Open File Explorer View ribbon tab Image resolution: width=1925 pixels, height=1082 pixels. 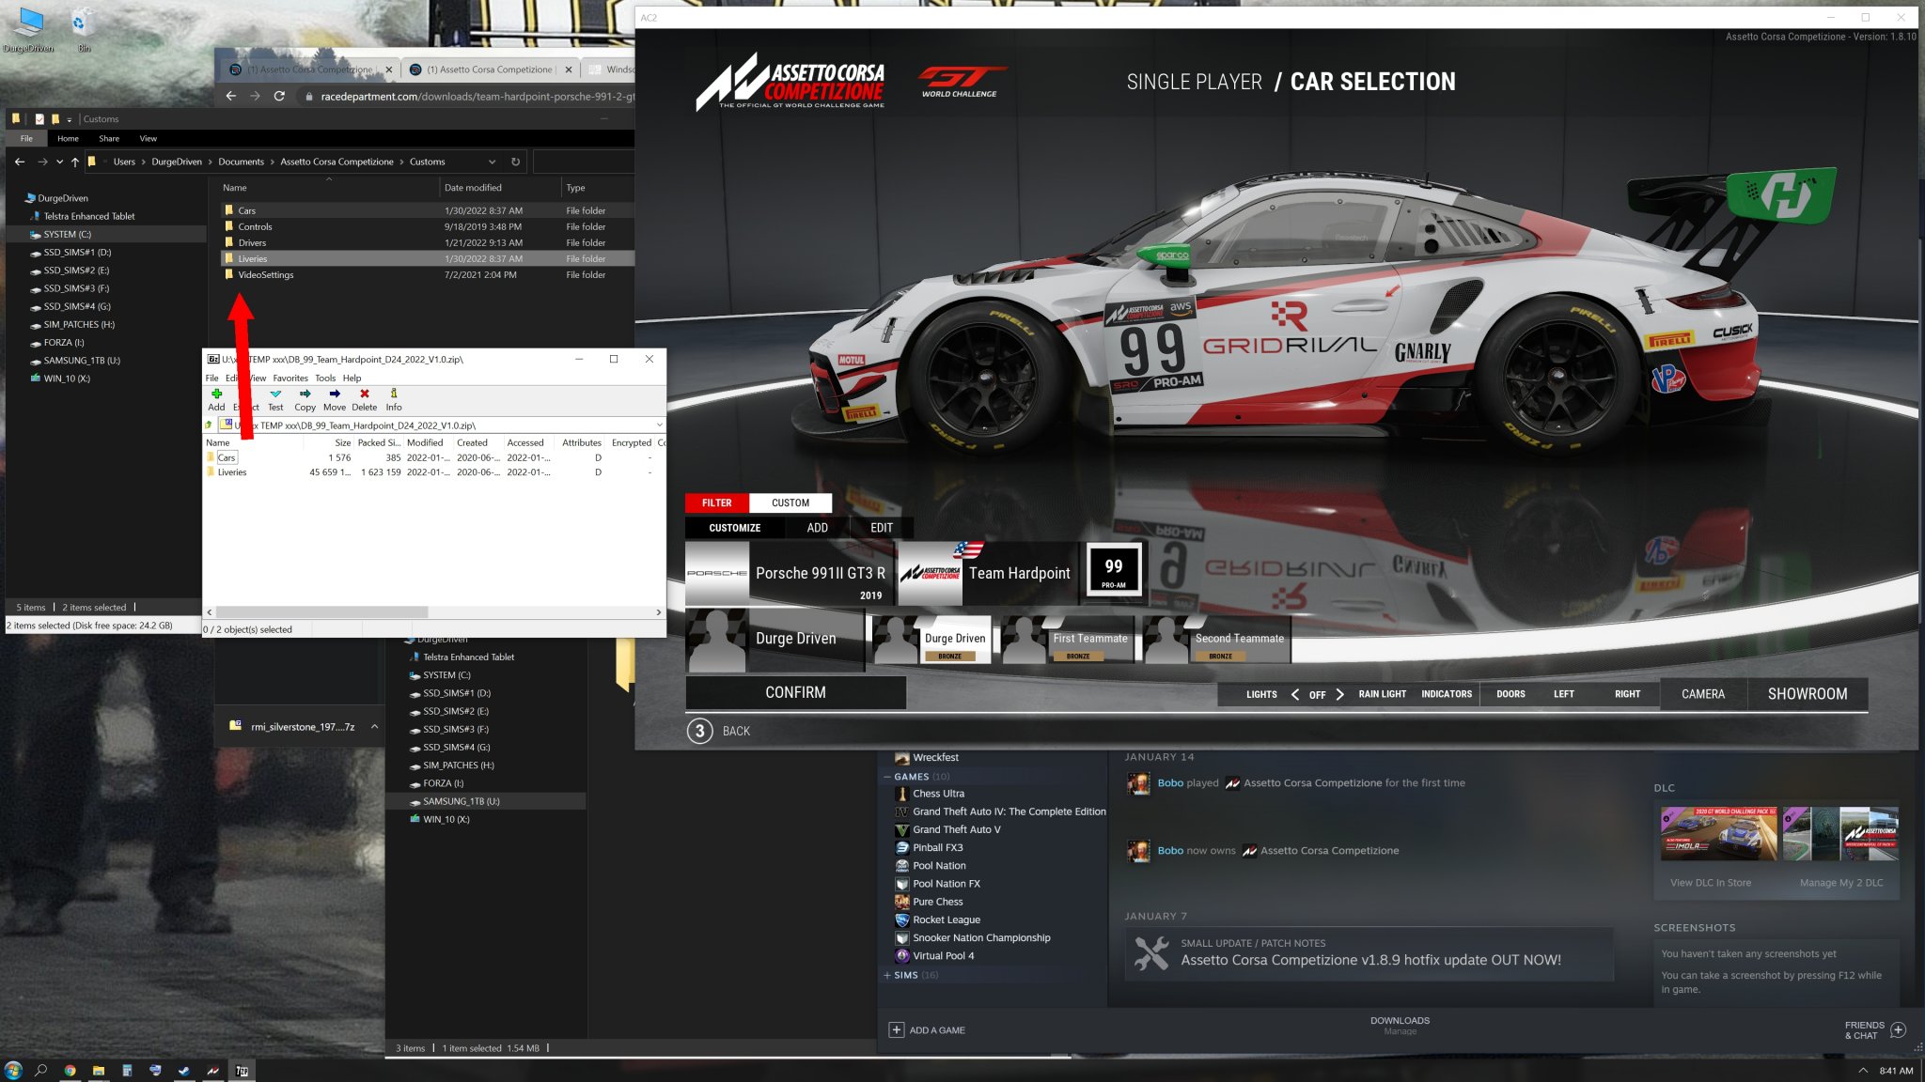click(148, 138)
